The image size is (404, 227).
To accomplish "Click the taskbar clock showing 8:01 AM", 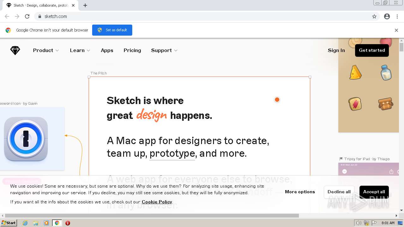I will 388,223.
